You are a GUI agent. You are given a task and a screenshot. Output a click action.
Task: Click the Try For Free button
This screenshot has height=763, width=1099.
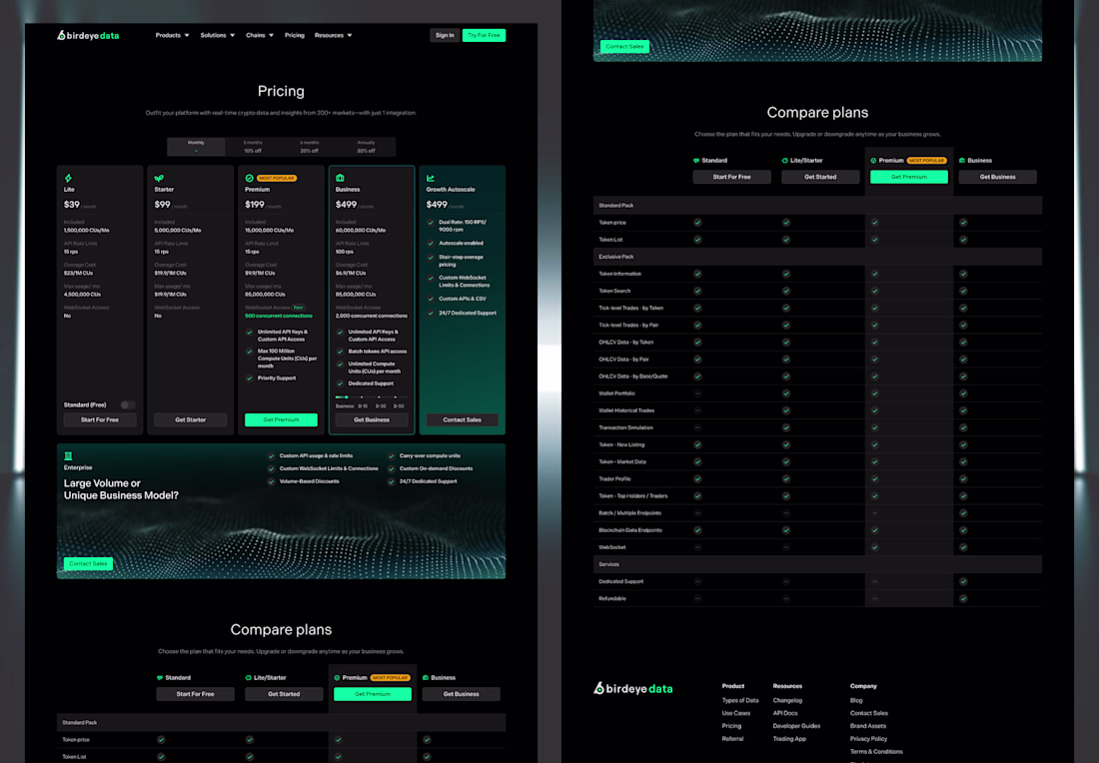(484, 35)
